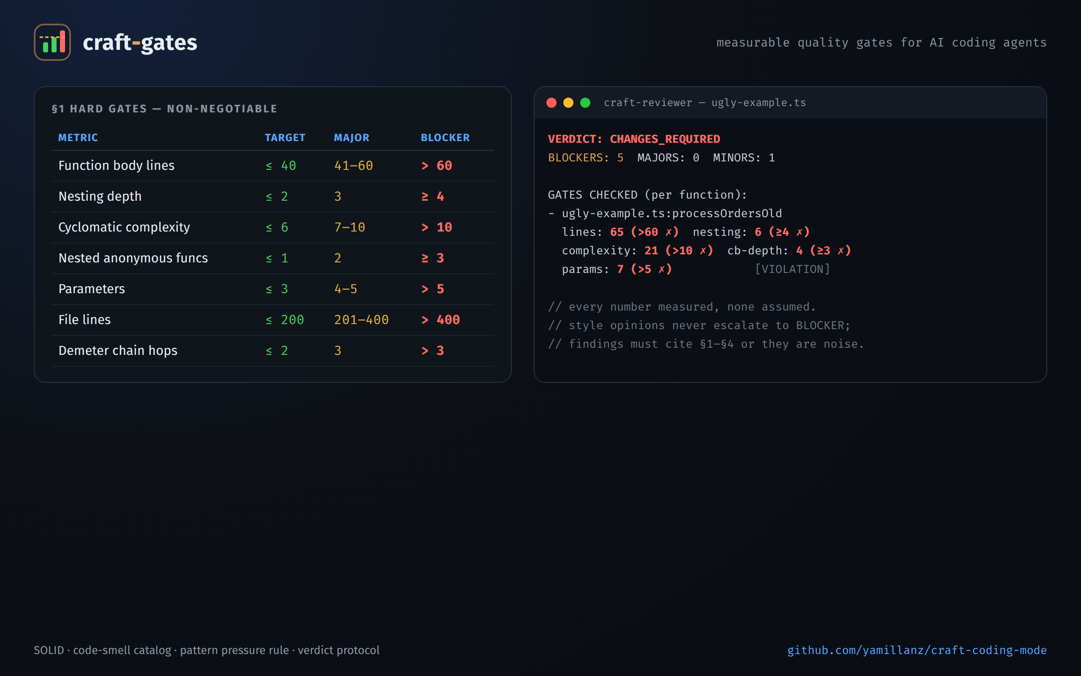Click the 'lines: 65 (>60 ✗)' result
This screenshot has height=676, width=1081.
coord(620,232)
